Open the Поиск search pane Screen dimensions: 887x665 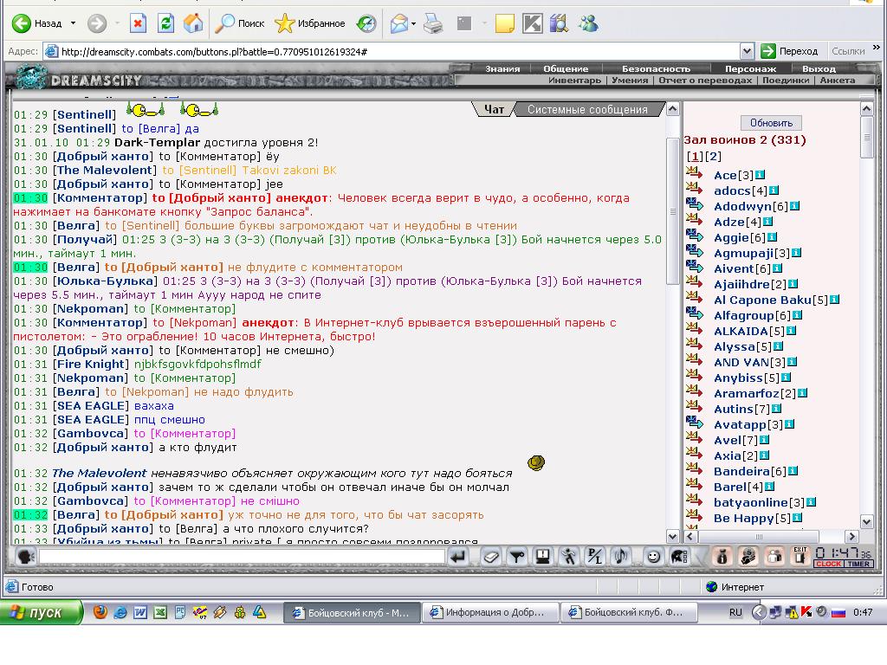[241, 23]
